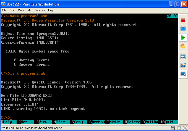Click the 'Microsoft (R) QuickC Linker' line
Screen dimensions: 188x131
click(x=46, y=82)
